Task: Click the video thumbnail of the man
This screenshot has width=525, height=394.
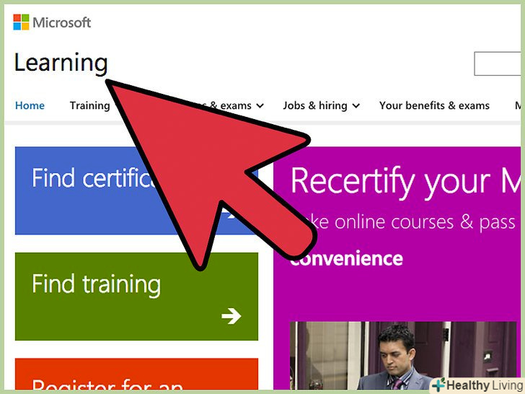Action: (x=403, y=355)
